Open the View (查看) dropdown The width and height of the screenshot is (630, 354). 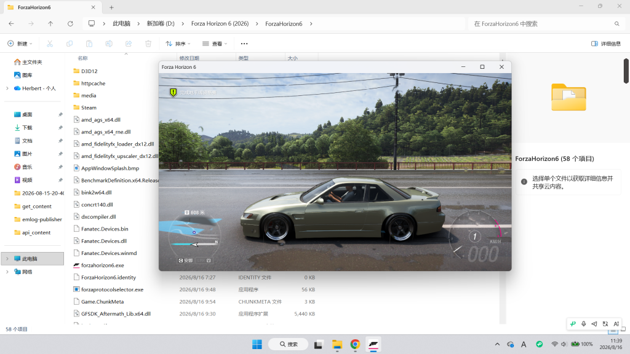point(215,44)
